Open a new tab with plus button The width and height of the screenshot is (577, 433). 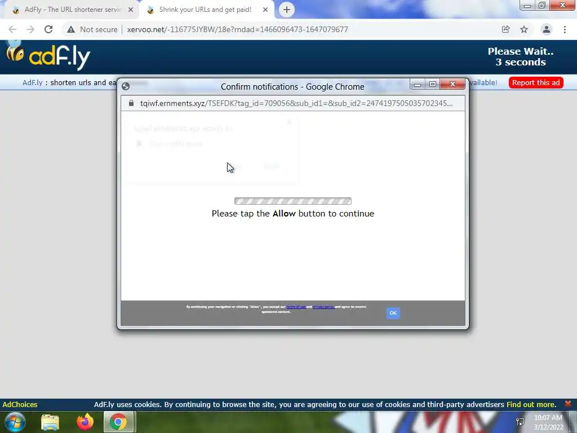point(287,10)
